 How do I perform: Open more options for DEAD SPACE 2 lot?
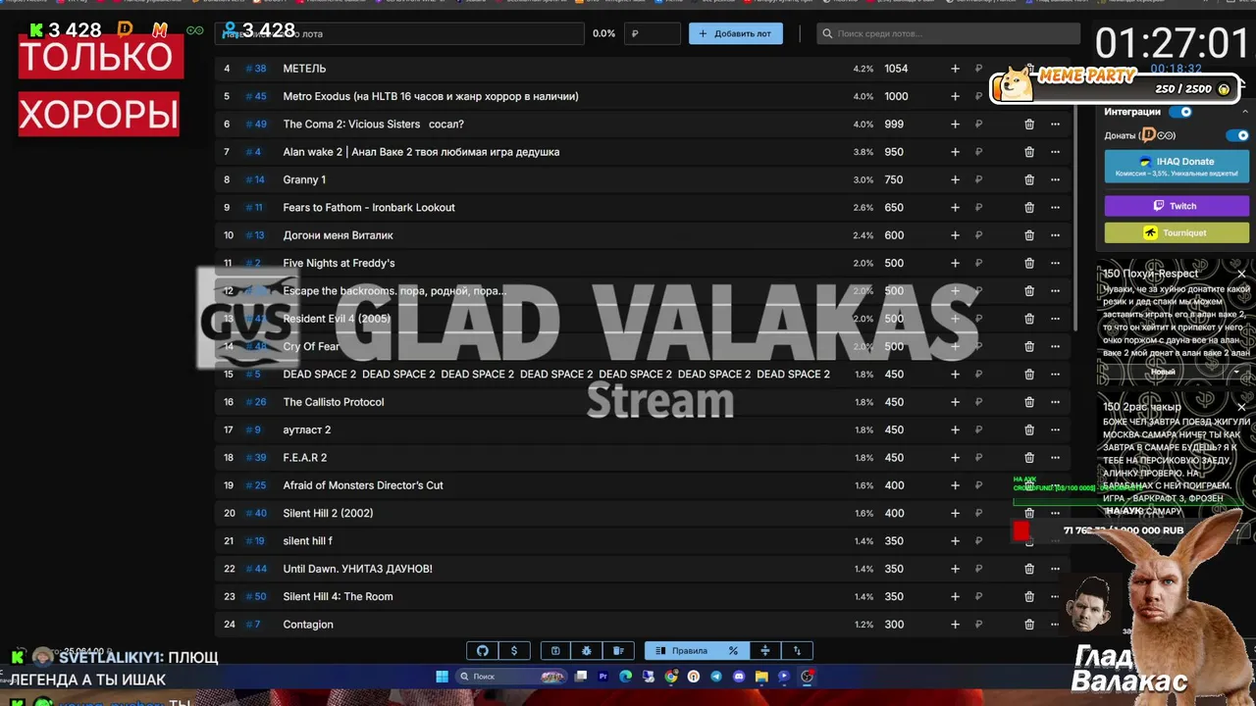1055,375
